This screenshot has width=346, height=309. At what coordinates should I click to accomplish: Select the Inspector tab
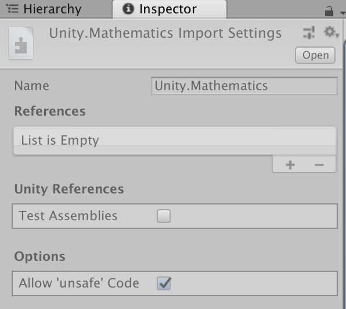(x=170, y=9)
